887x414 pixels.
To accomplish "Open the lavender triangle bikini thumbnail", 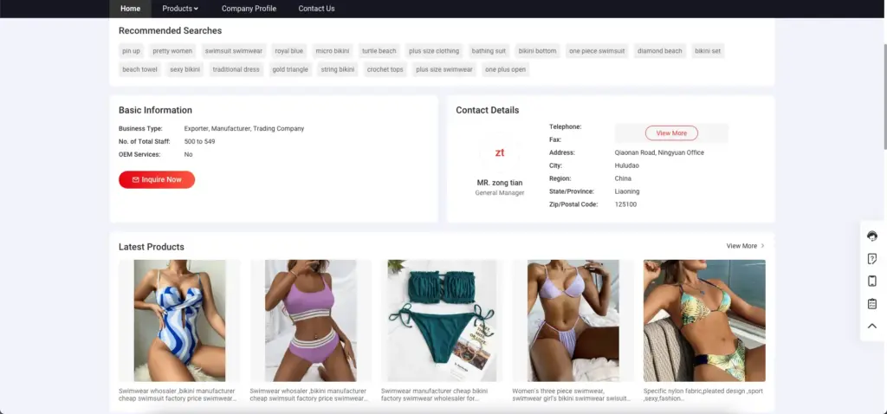I will click(x=573, y=320).
